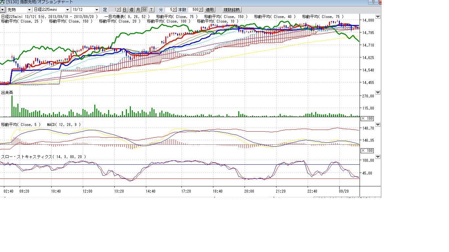Viewport: 449px width, 252px height.
Task: Select the minute (分) timeframe button
Action: 144,10
